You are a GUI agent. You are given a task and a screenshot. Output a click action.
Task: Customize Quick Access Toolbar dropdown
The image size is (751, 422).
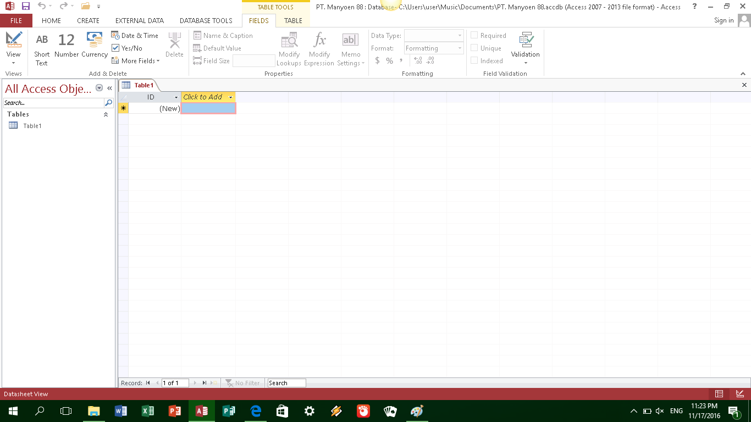pos(98,7)
